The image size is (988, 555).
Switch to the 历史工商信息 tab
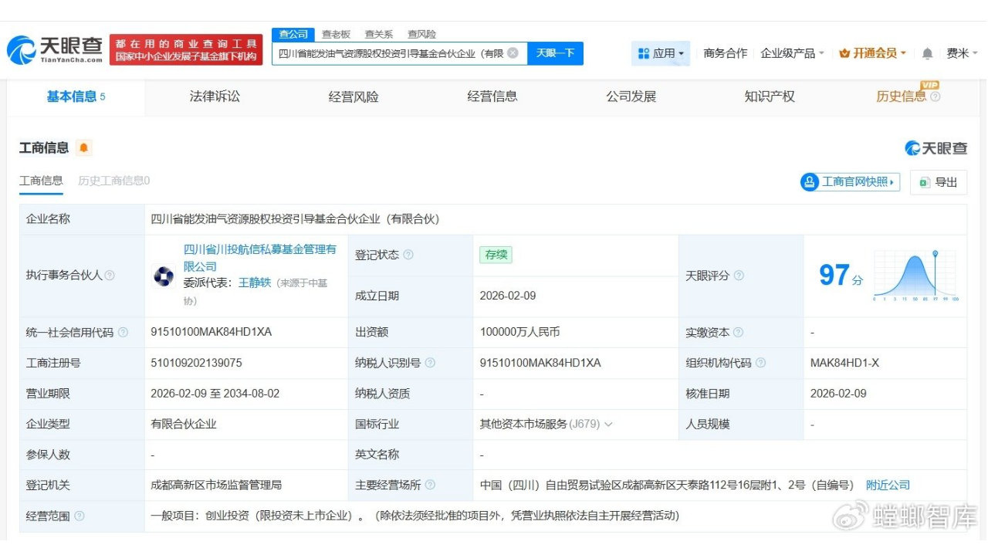click(113, 181)
